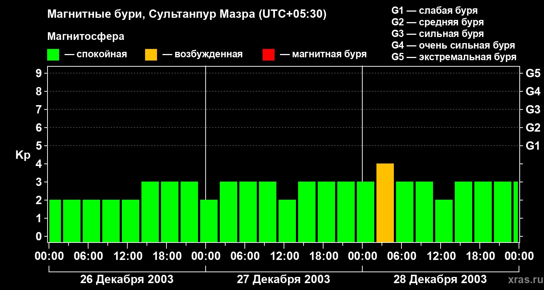
Task: Click the '— магнитная буря' legend text
Action: [323, 54]
